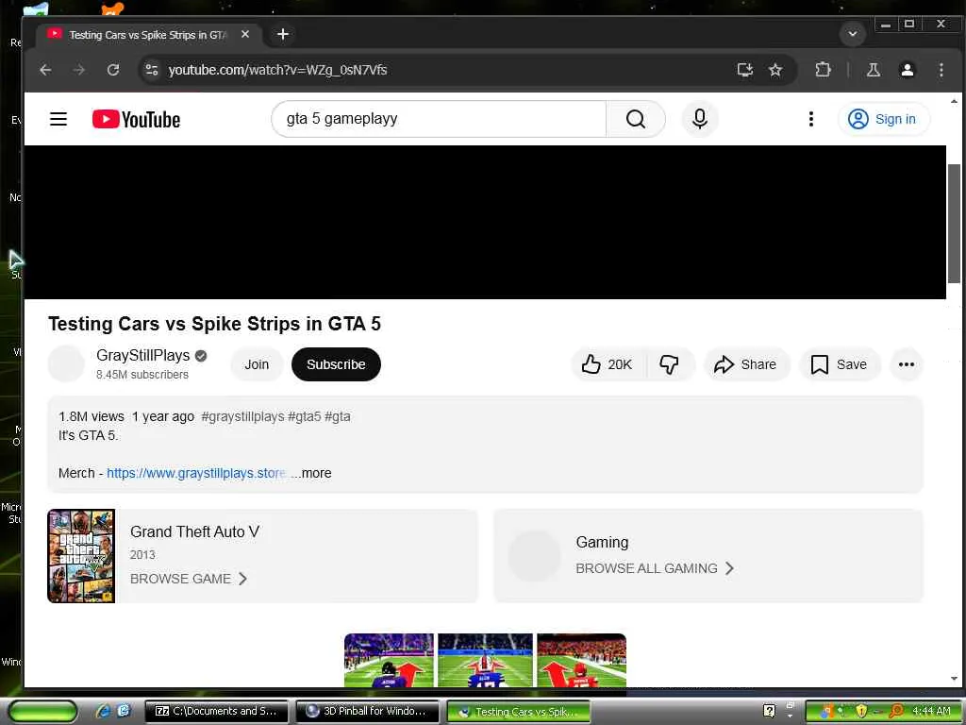This screenshot has width=966, height=725.
Task: Browse game Grand Theft Auto V
Action: [189, 579]
